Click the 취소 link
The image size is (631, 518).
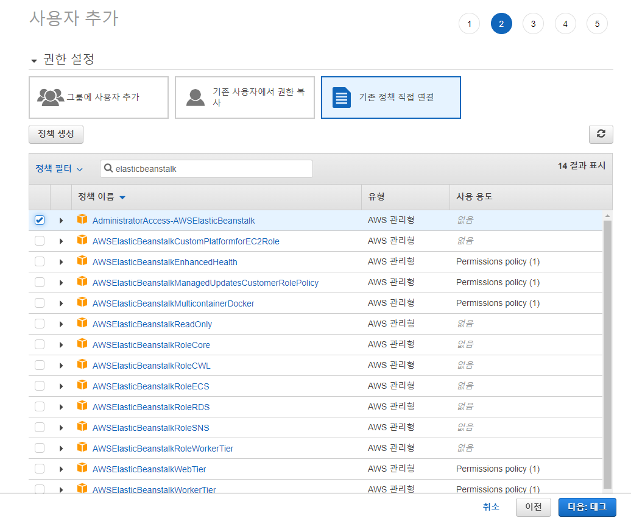pos(491,506)
